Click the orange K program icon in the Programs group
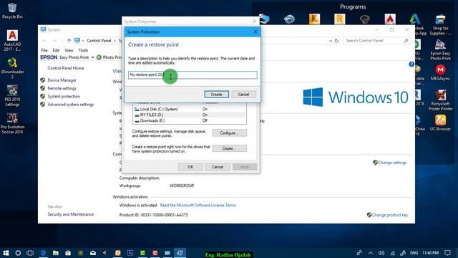 tap(314, 19)
